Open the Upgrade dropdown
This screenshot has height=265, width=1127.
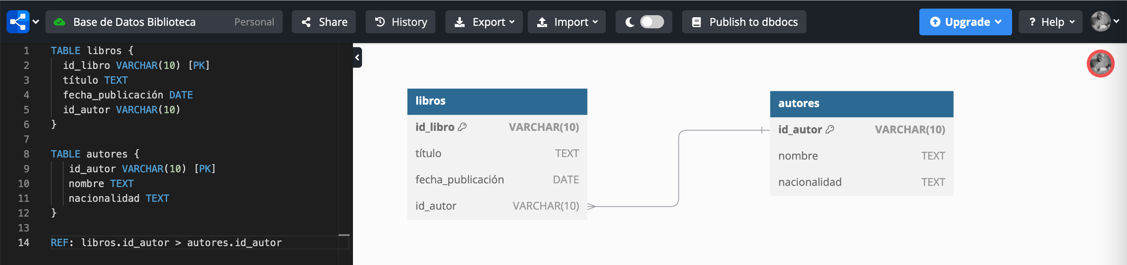tap(965, 22)
